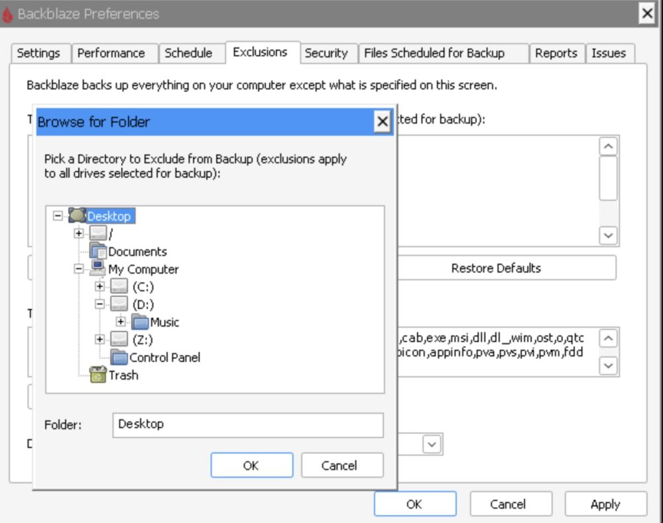Cancel the Browse for Folder dialog
Screen dimensions: 663x523
coord(343,465)
